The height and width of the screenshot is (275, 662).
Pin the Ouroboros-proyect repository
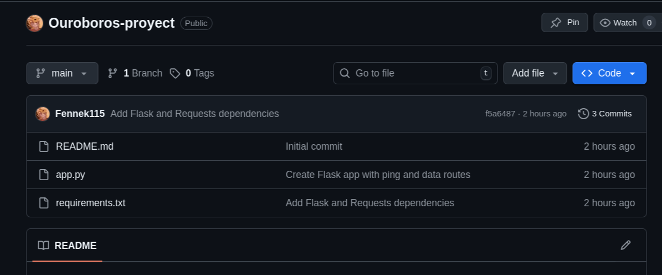[x=565, y=23]
